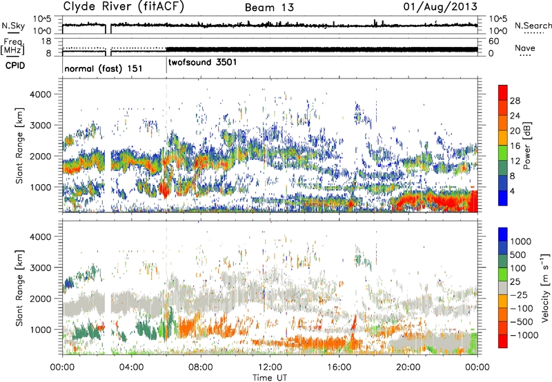
Task: Click the 'Slant Range [km]' label of velocity panel
Action: coord(19,288)
